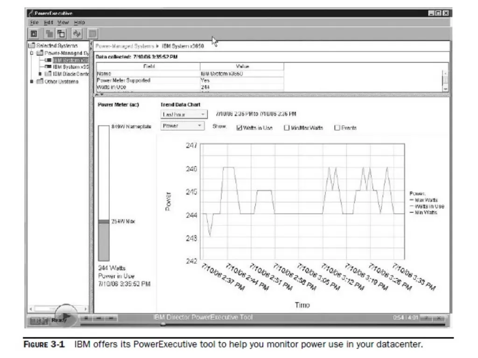
Task: Click the Name field cell
Action: coord(148,73)
